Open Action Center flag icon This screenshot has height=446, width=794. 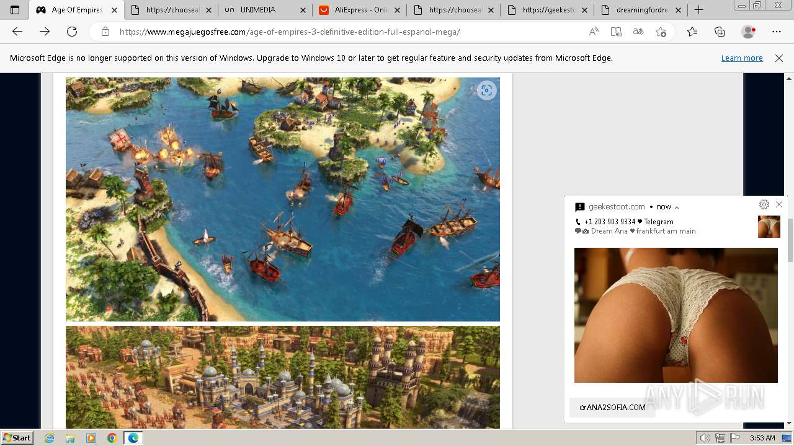pyautogui.click(x=734, y=438)
